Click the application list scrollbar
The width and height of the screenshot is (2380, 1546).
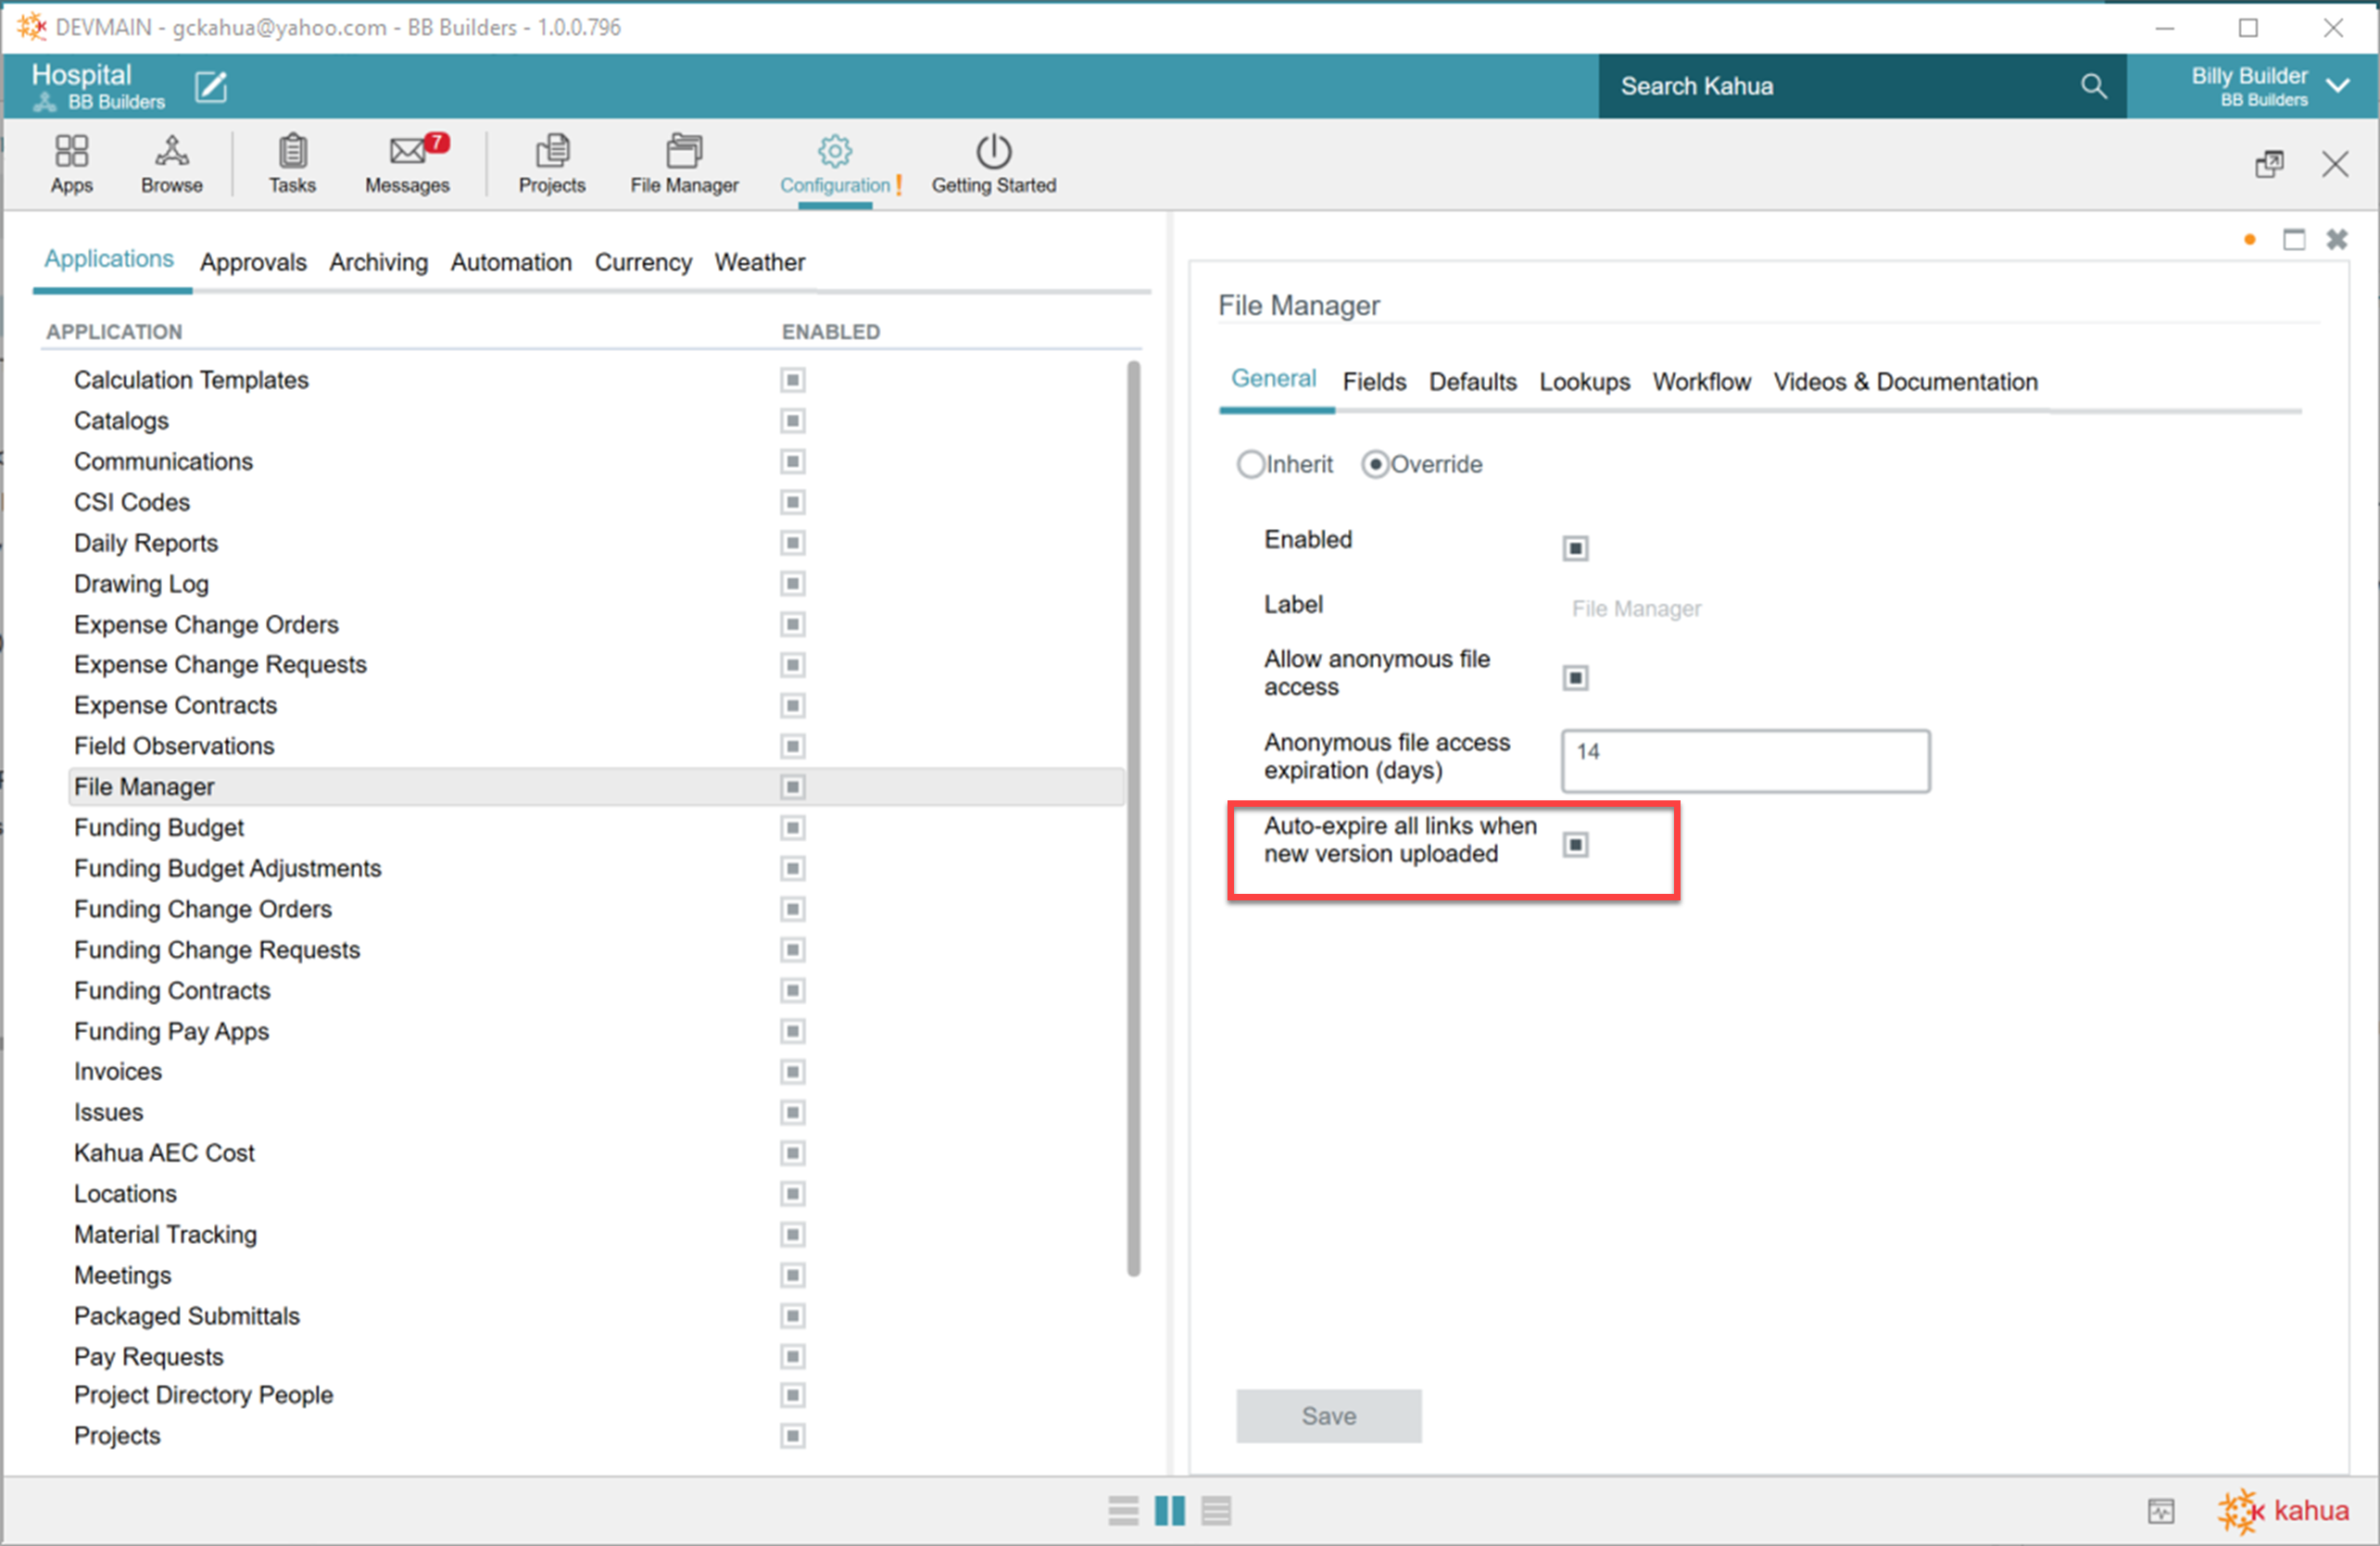[x=1133, y=820]
